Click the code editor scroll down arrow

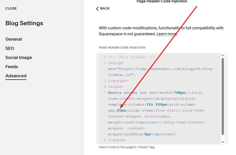click(x=223, y=142)
